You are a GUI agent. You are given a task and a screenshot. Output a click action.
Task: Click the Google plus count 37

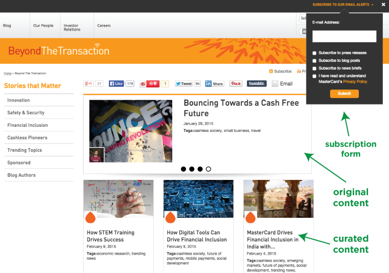pyautogui.click(x=99, y=84)
